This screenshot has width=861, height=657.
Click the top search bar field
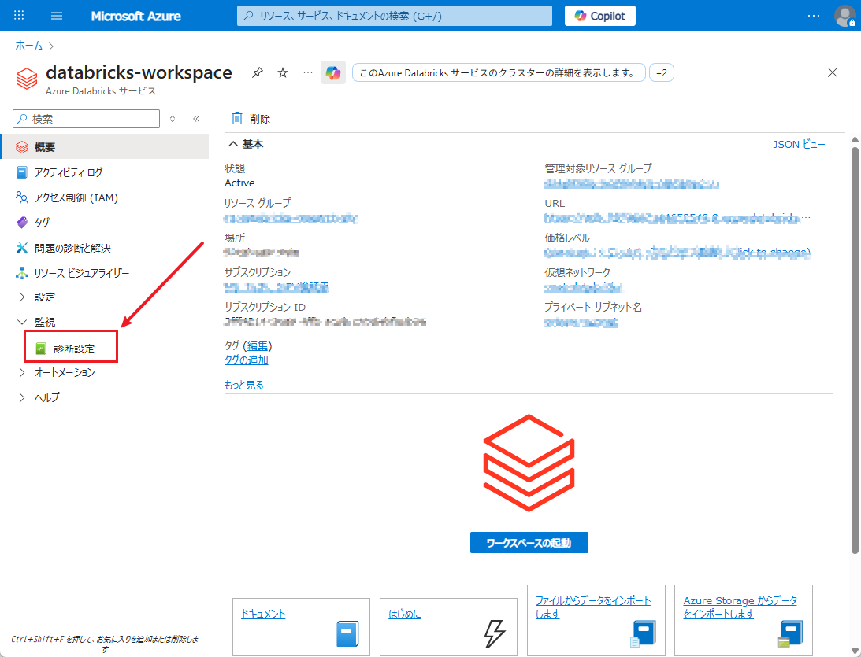coord(394,16)
